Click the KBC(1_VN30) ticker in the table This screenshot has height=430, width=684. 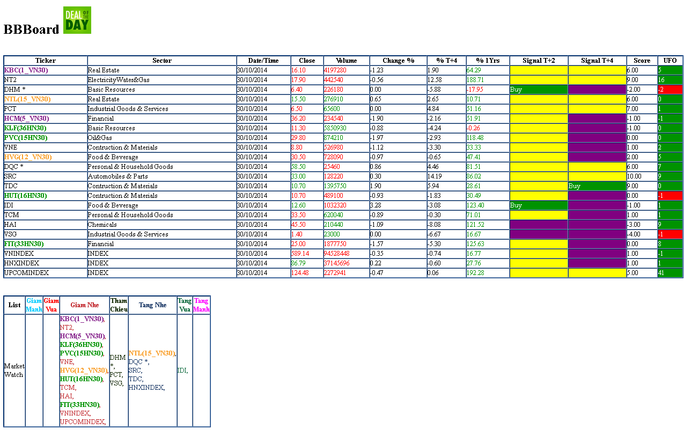click(26, 70)
